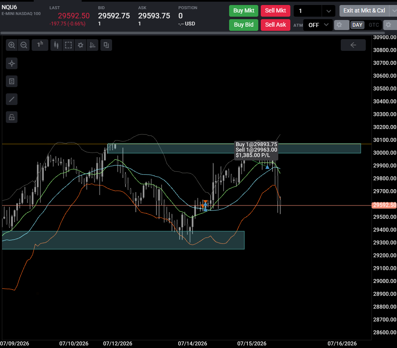The image size is (397, 348).
Task: Open the data box list icon
Action: coord(12,81)
